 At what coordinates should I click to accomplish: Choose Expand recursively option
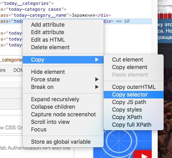point(63,99)
